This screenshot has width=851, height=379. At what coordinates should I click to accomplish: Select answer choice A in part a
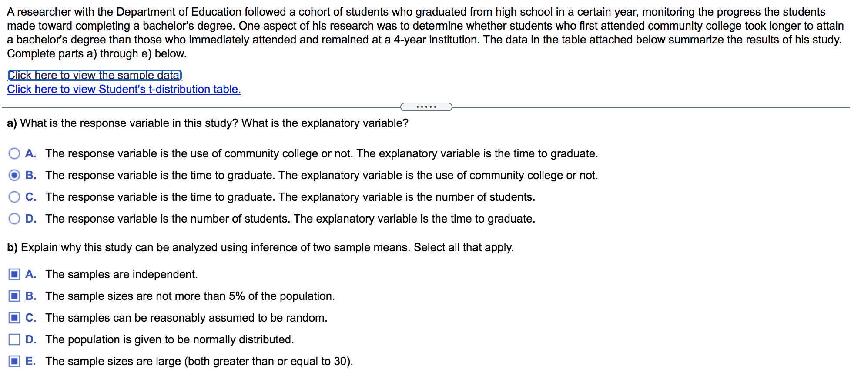tap(14, 153)
